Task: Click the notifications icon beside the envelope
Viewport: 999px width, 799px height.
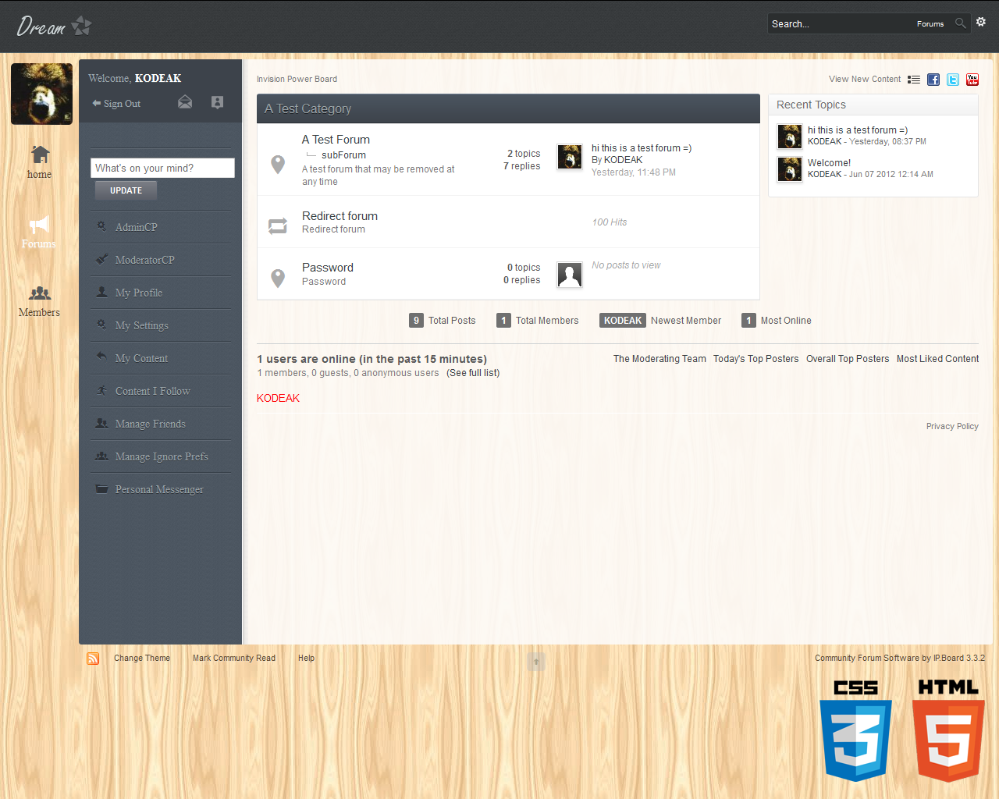Action: click(217, 102)
